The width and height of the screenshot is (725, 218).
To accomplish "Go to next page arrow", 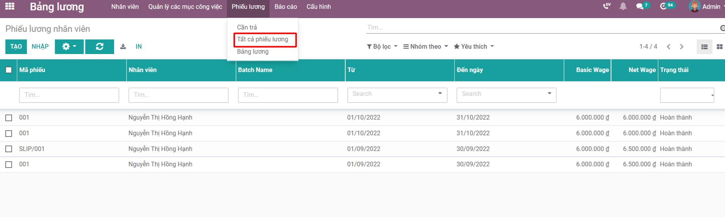I will (682, 47).
